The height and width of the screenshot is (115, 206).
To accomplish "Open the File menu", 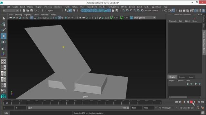I will pos(3,7).
